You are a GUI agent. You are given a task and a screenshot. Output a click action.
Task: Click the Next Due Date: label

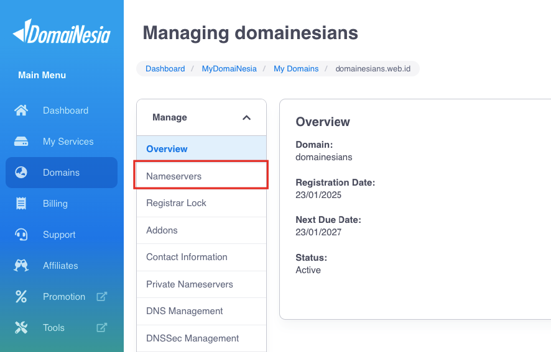(x=328, y=220)
